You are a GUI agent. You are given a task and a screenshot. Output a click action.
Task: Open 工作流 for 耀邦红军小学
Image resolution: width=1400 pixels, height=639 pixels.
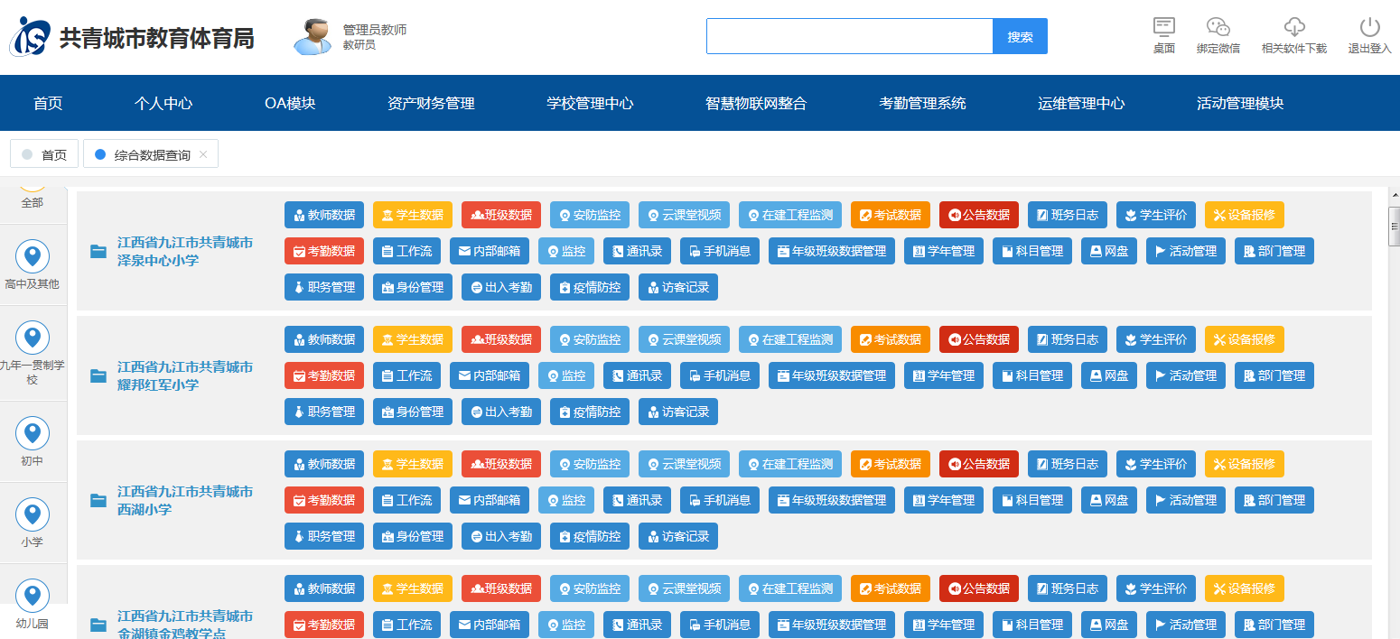[406, 375]
